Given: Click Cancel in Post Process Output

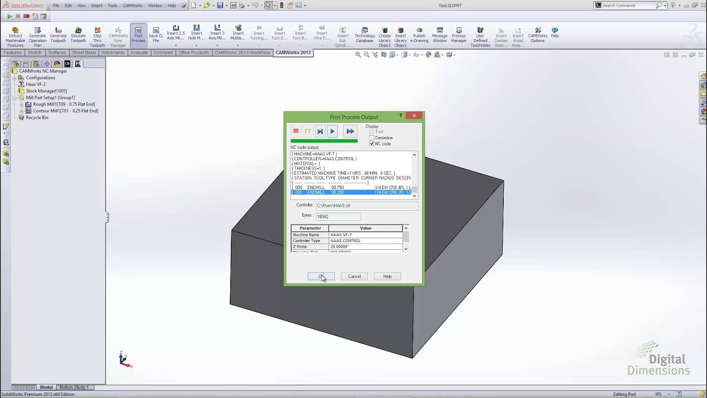Looking at the screenshot, I should [354, 276].
